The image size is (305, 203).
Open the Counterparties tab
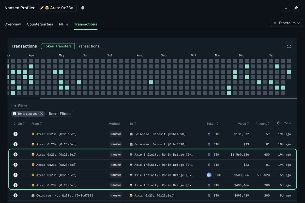coord(40,24)
